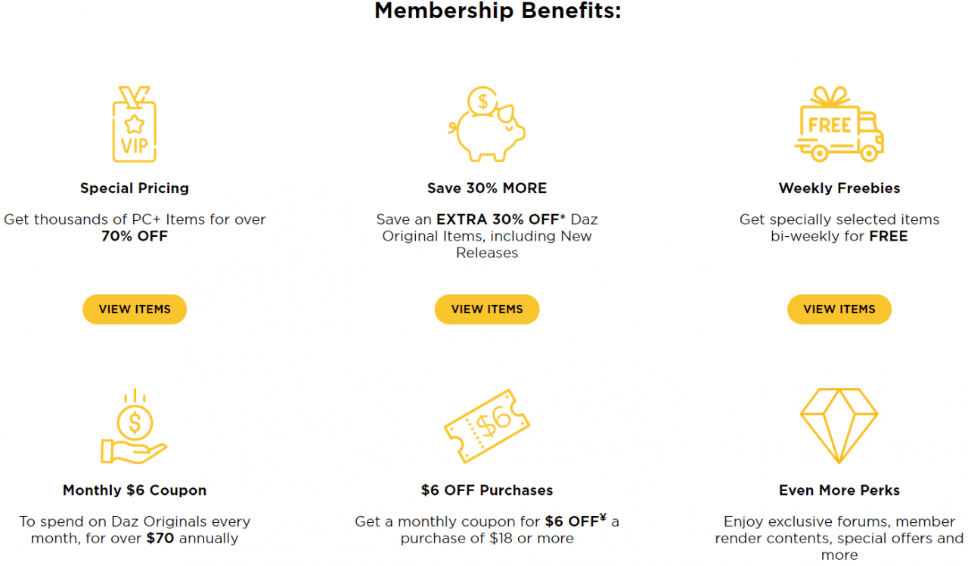Click the Membership Benefits title

pos(498,11)
